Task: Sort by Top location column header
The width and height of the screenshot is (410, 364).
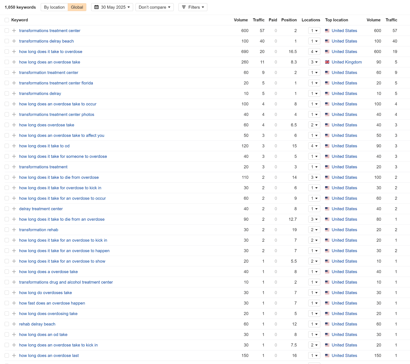Action: 337,20
